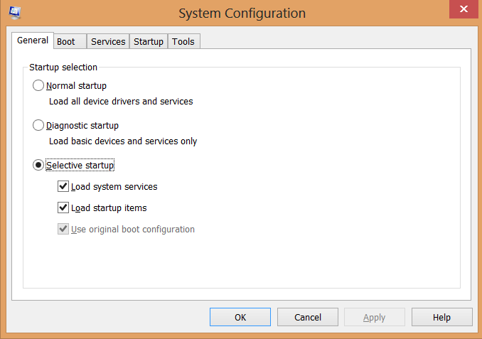Select the Diagnostic startup radio button
The width and height of the screenshot is (482, 339).
(x=38, y=126)
